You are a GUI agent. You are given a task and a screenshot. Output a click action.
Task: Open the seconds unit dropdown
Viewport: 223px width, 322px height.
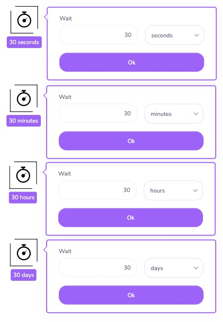point(174,35)
